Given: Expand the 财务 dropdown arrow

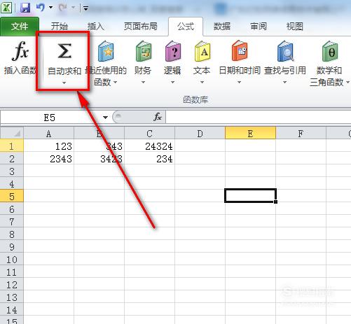Looking at the screenshot, I should pyautogui.click(x=143, y=82).
